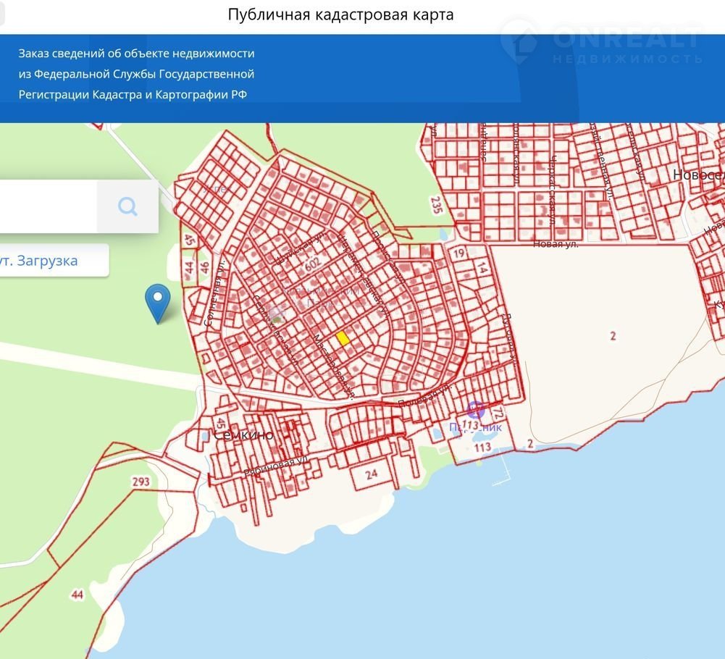Click the small blue icon beside Семкино
The image size is (725, 659).
205,437
